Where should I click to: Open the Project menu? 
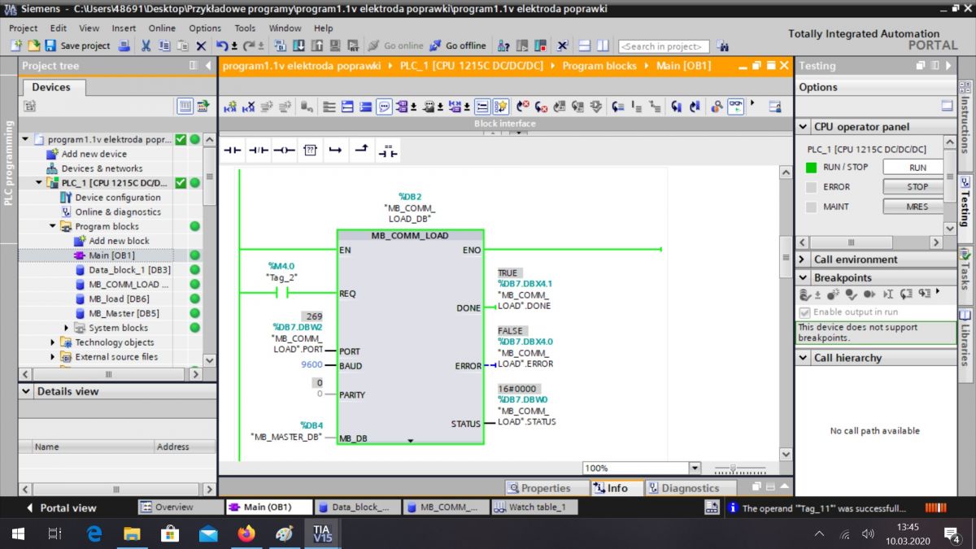click(x=24, y=28)
